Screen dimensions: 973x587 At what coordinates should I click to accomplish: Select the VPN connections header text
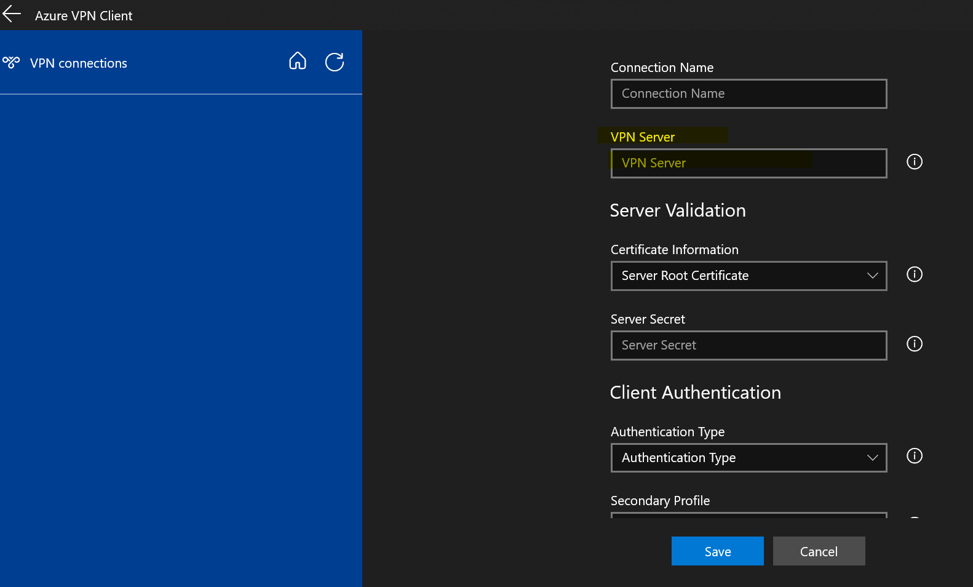point(79,63)
